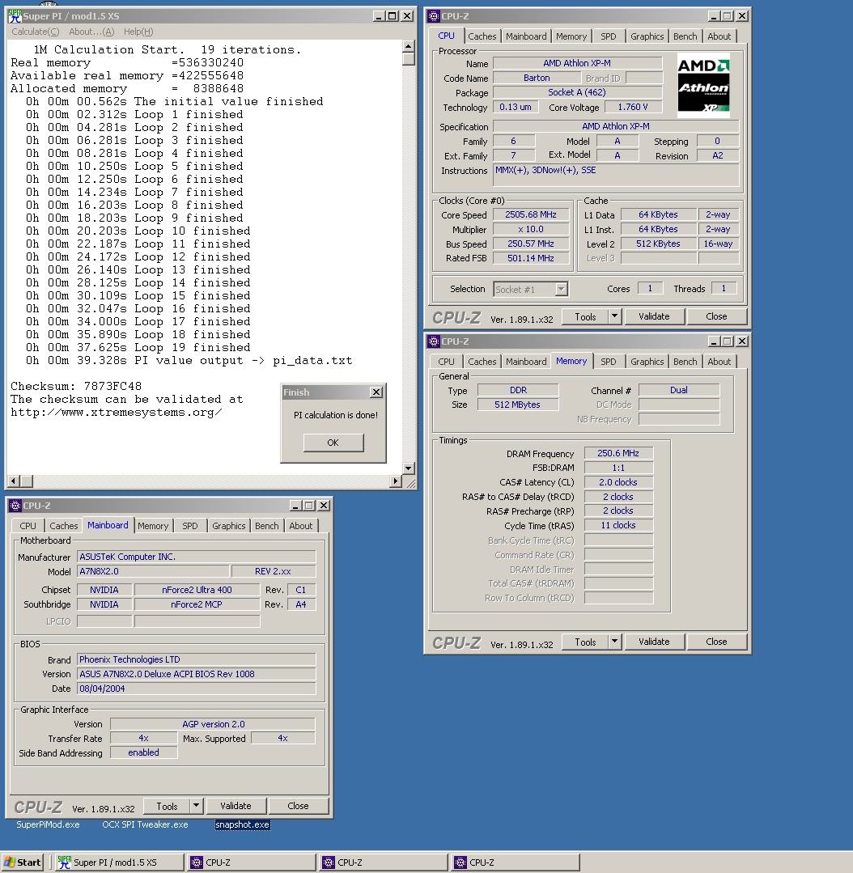The image size is (853, 873).
Task: Select the first CPU-Z taskbar button
Action: [251, 862]
